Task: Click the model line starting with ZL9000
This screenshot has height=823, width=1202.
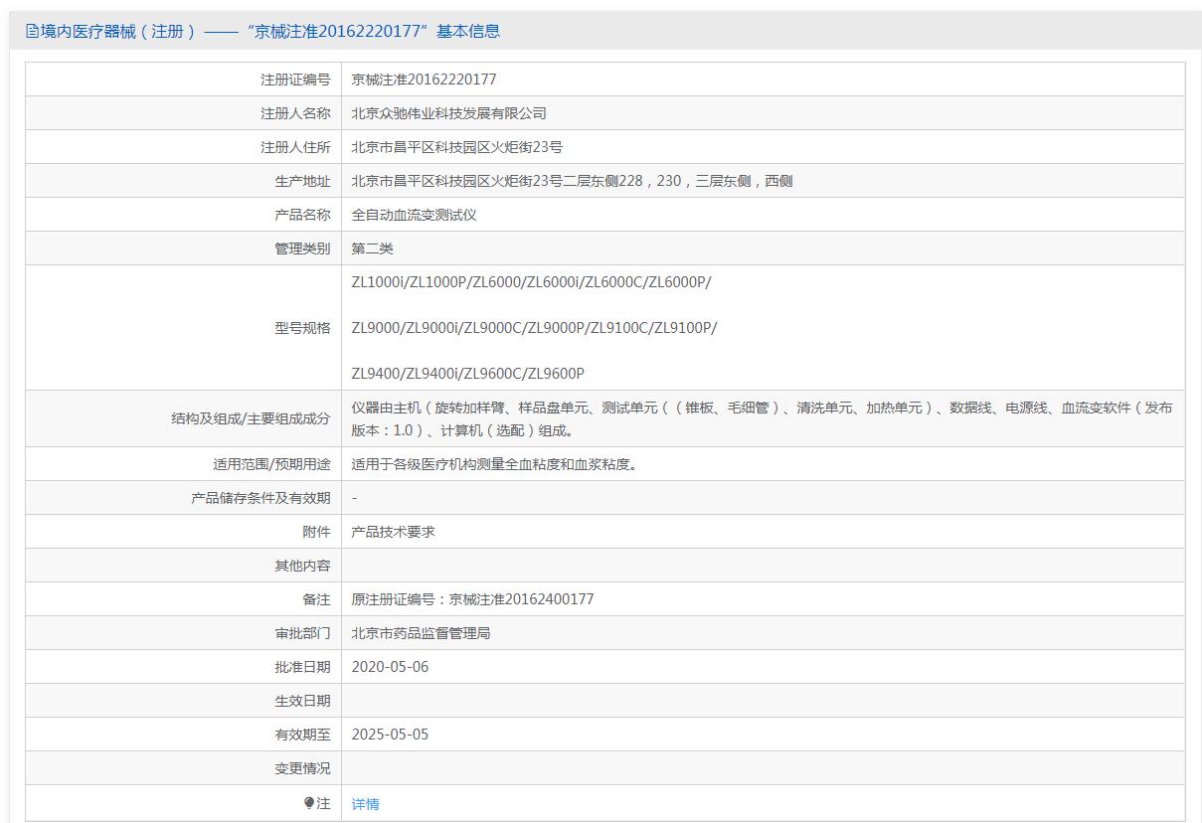Action: pos(534,328)
